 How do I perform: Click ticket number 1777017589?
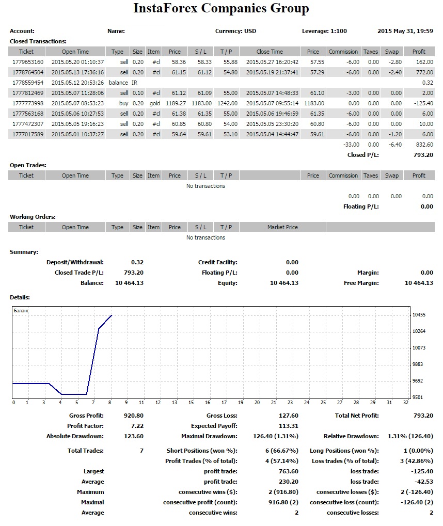pyautogui.click(x=28, y=135)
